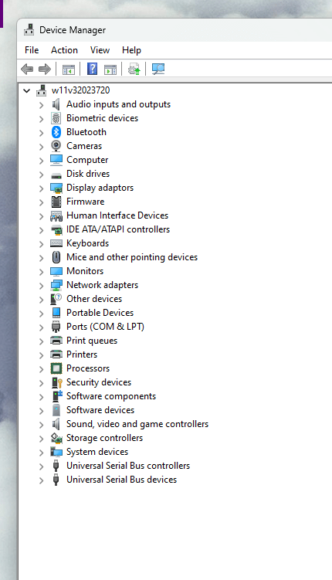The width and height of the screenshot is (332, 580).
Task: Select Mice and other pointing devices text
Action: pyautogui.click(x=132, y=257)
